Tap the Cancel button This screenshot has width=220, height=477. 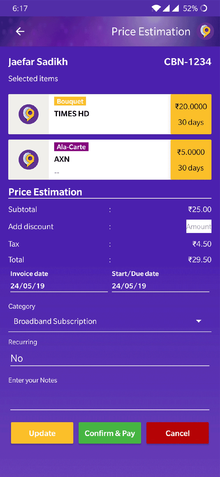pos(177,433)
